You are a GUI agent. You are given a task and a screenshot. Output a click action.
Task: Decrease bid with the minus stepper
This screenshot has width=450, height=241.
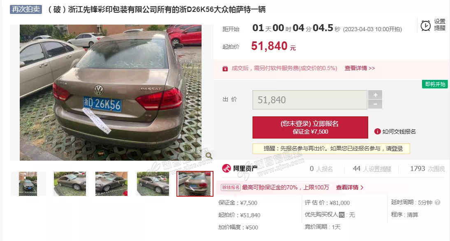point(375,105)
